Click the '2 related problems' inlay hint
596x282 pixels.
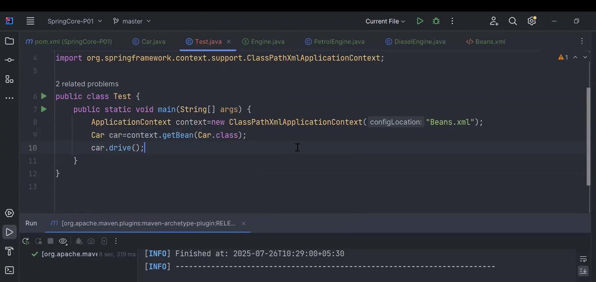coord(87,84)
